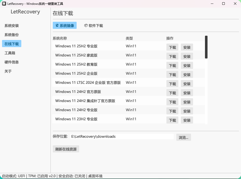Show 硬件信息 page
The image size is (241, 179).
11,62
